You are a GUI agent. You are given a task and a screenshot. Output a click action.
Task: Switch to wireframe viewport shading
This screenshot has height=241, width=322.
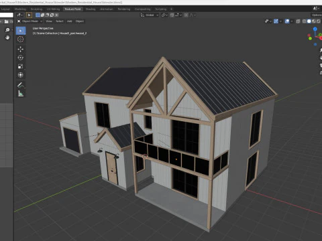[x=305, y=21]
